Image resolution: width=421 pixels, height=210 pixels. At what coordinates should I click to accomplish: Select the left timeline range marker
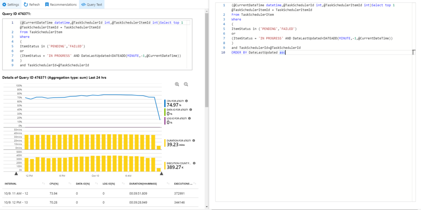tap(16, 173)
